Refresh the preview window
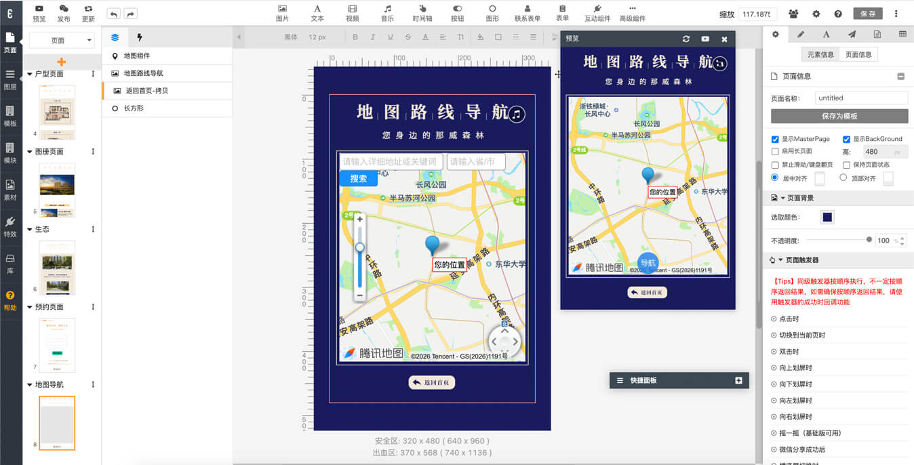 [686, 39]
